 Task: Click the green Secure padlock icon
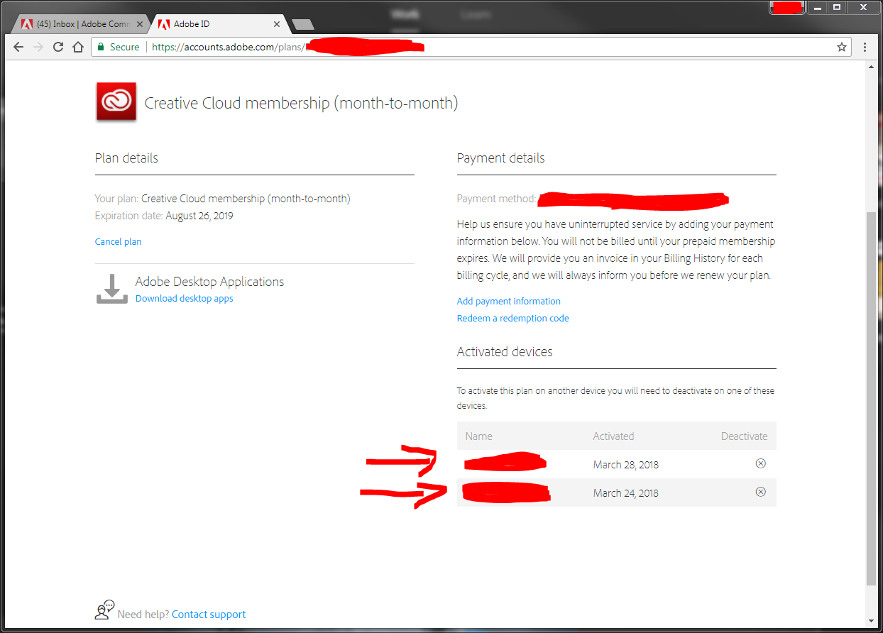101,47
